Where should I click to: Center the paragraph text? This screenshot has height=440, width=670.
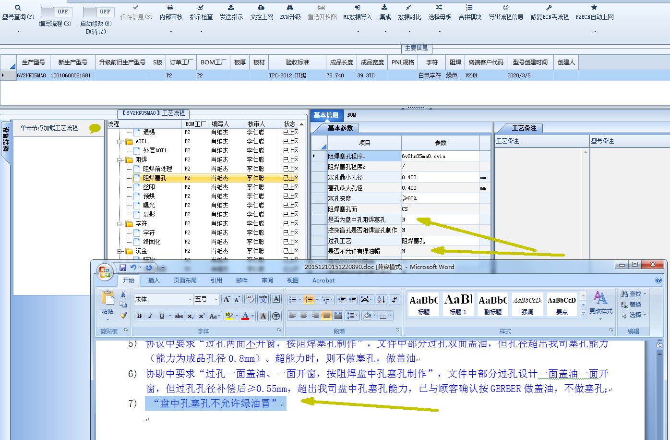tap(304, 316)
